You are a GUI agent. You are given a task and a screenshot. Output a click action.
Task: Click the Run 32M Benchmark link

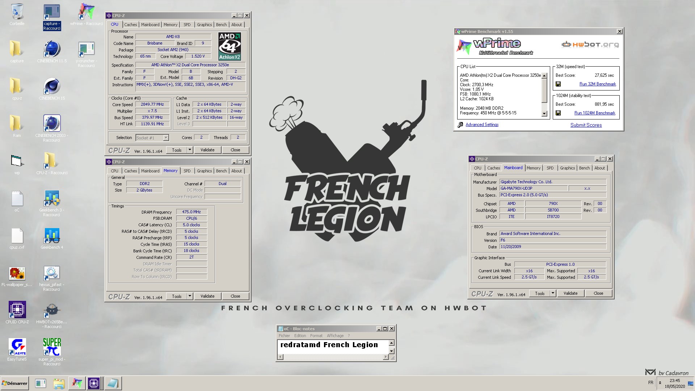(x=597, y=84)
